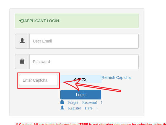The width and height of the screenshot is (166, 125).
Task: Click the red arrow annotation's arrowhead
Action: pos(71,84)
